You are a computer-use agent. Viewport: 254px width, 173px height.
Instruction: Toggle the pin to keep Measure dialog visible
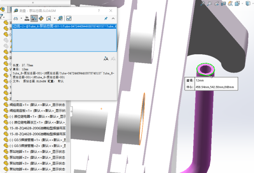(106, 18)
